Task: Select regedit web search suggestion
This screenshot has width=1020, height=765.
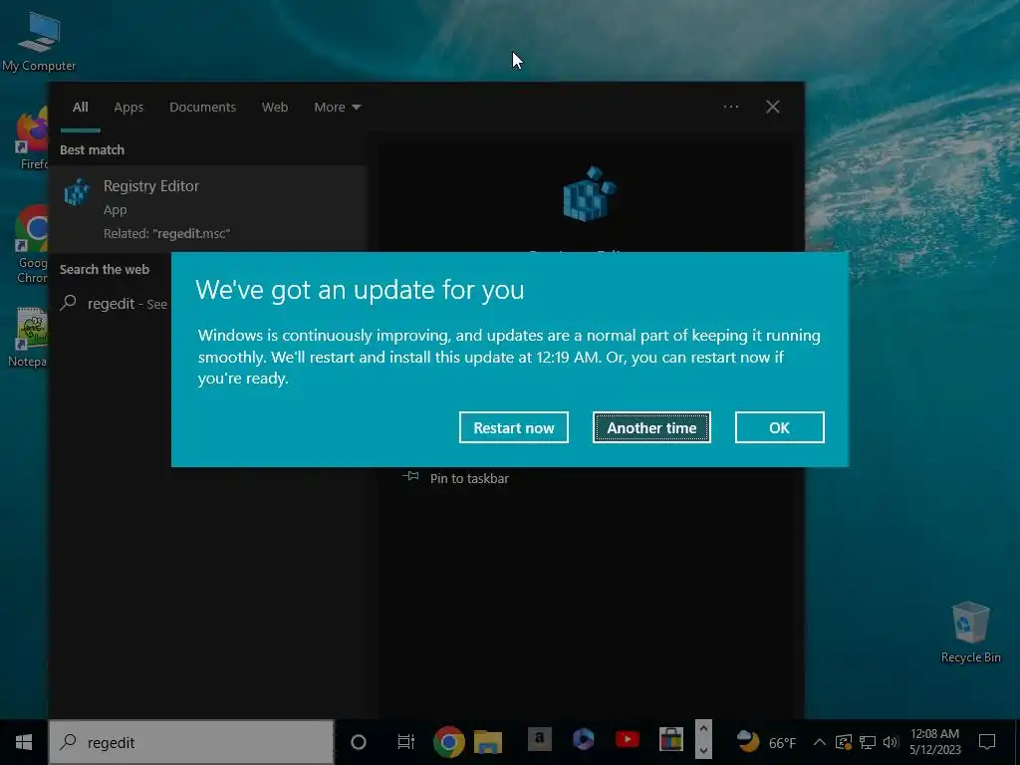Action: click(116, 304)
